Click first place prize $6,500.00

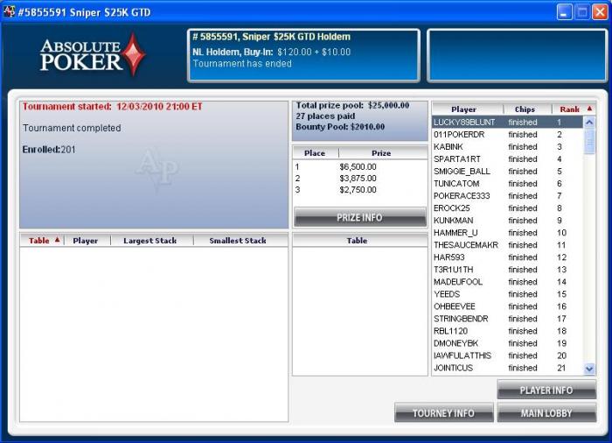[x=358, y=167]
